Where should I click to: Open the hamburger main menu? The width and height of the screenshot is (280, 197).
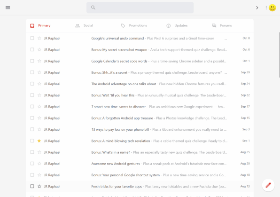click(8, 8)
